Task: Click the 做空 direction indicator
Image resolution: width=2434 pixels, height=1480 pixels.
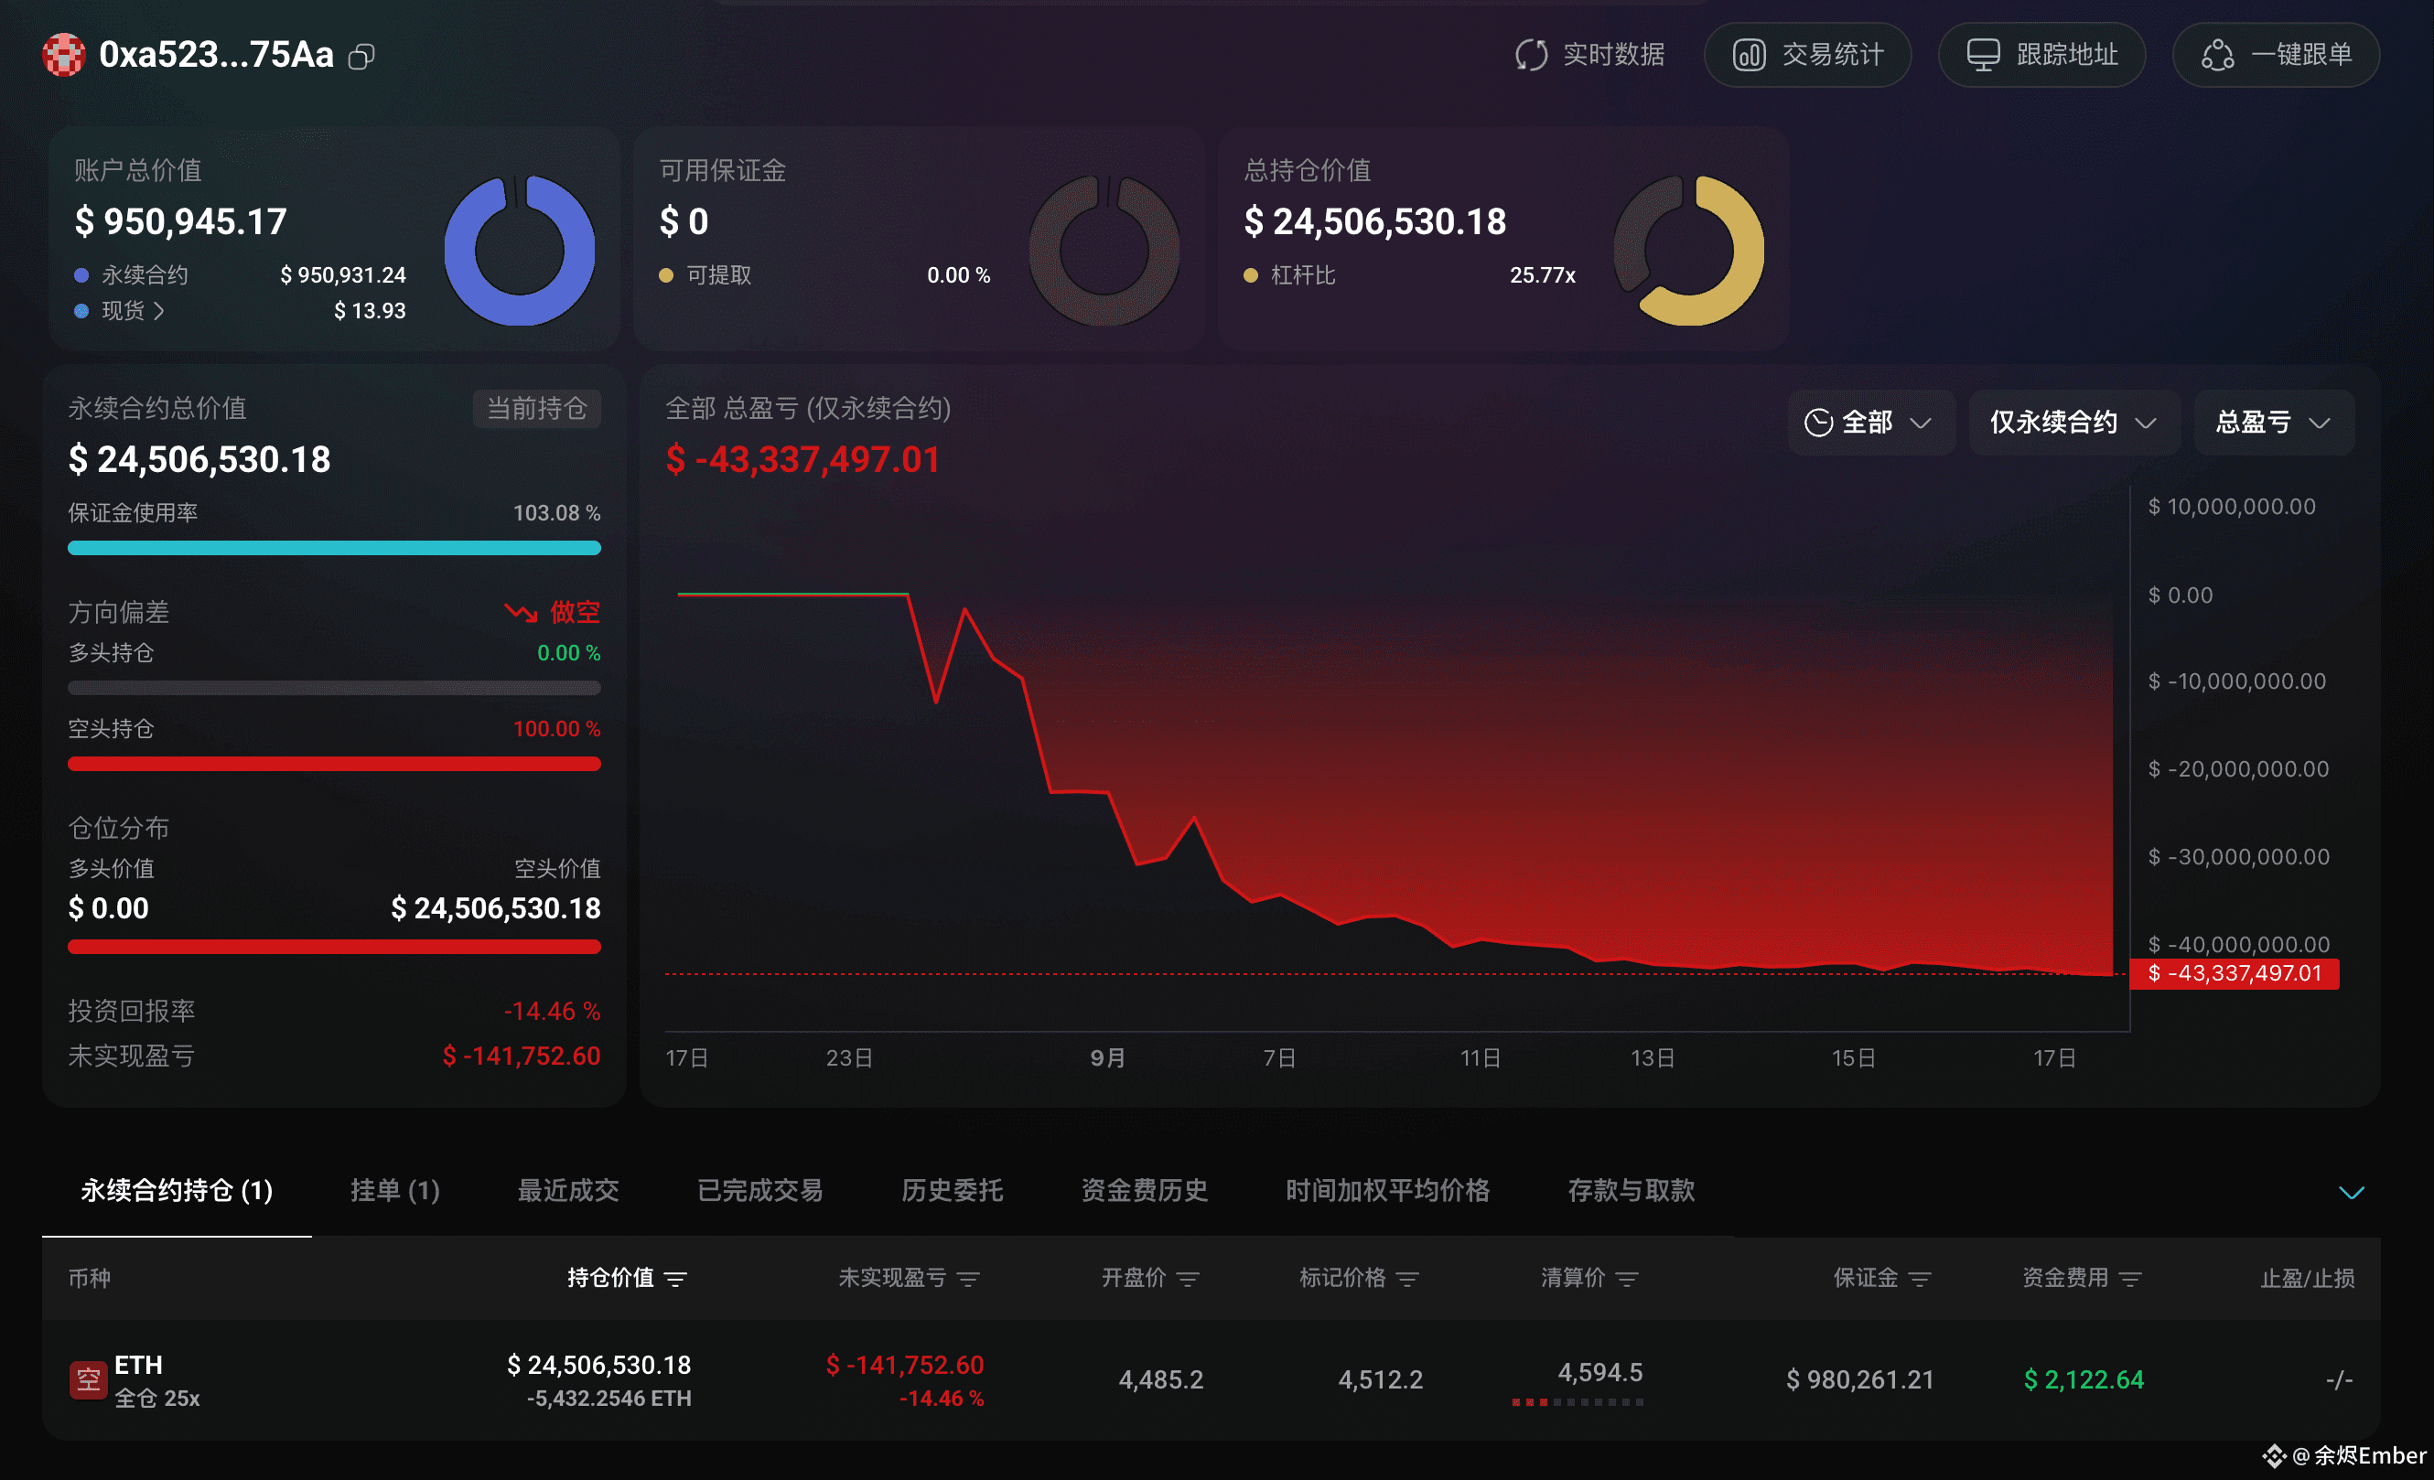Action: coord(554,612)
